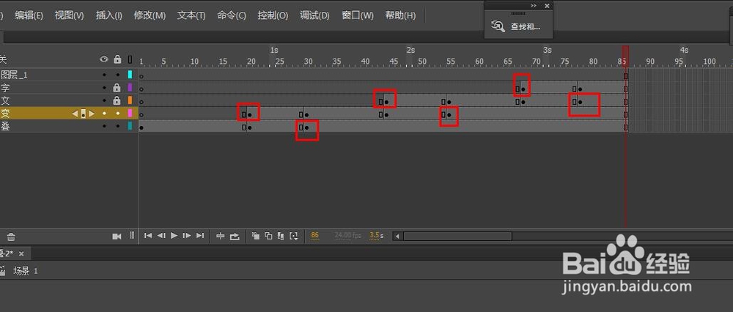The image size is (733, 312).
Task: Enable onion skin icon
Action: [x=255, y=236]
